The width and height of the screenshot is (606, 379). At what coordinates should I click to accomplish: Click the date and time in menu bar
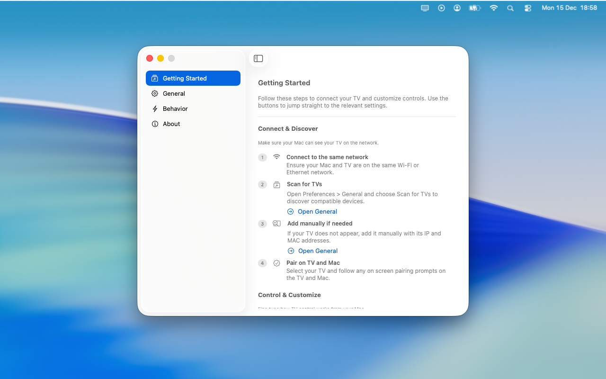point(569,8)
